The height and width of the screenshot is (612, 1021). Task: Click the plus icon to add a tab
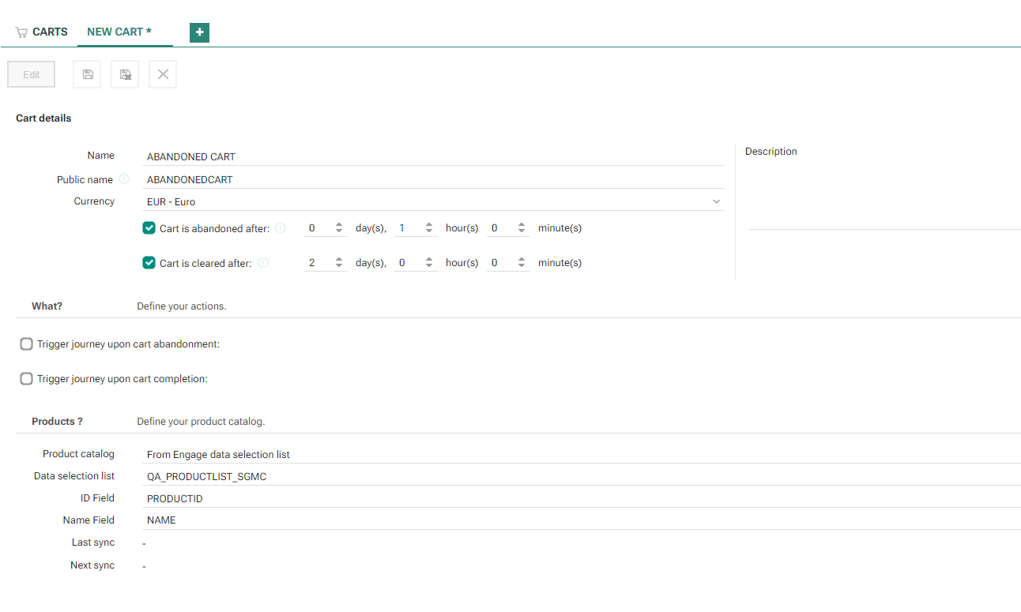coord(199,32)
